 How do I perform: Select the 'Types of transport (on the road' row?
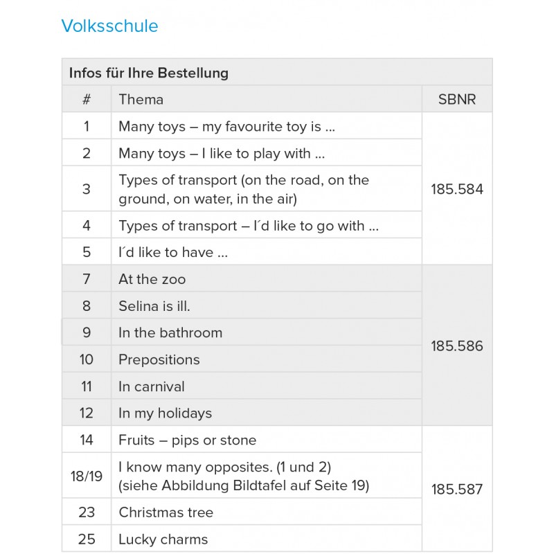pos(244,190)
